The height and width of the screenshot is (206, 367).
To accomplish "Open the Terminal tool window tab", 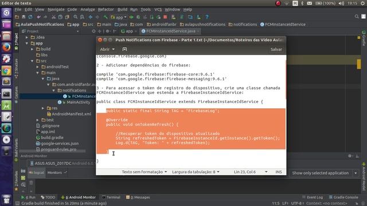I will (x=111, y=197).
